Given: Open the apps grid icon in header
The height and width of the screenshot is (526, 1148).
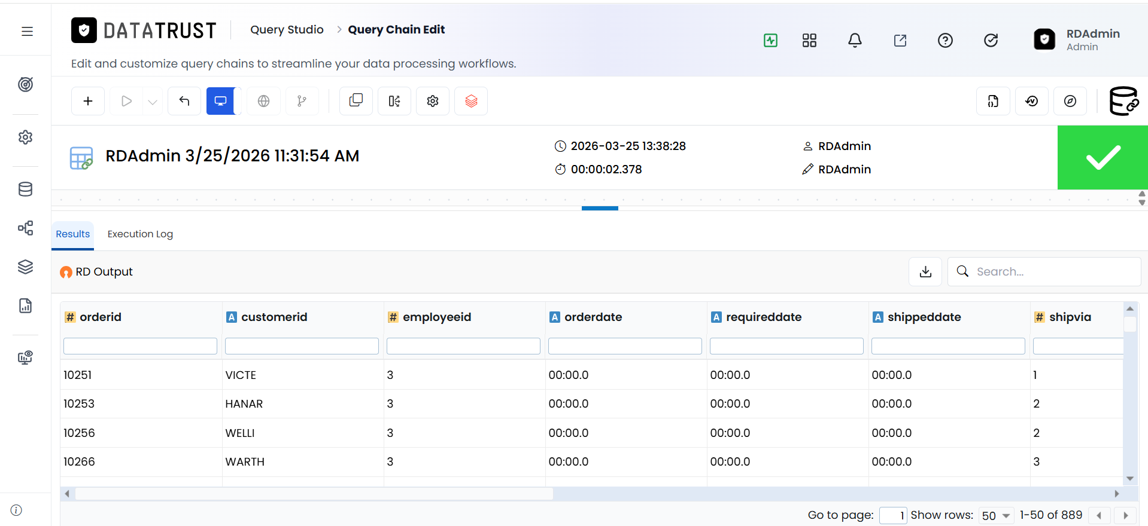Looking at the screenshot, I should point(809,40).
